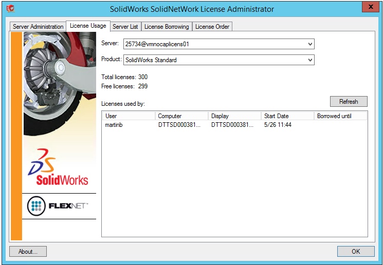
Task: Sort by the Display column header
Action: 234,116
